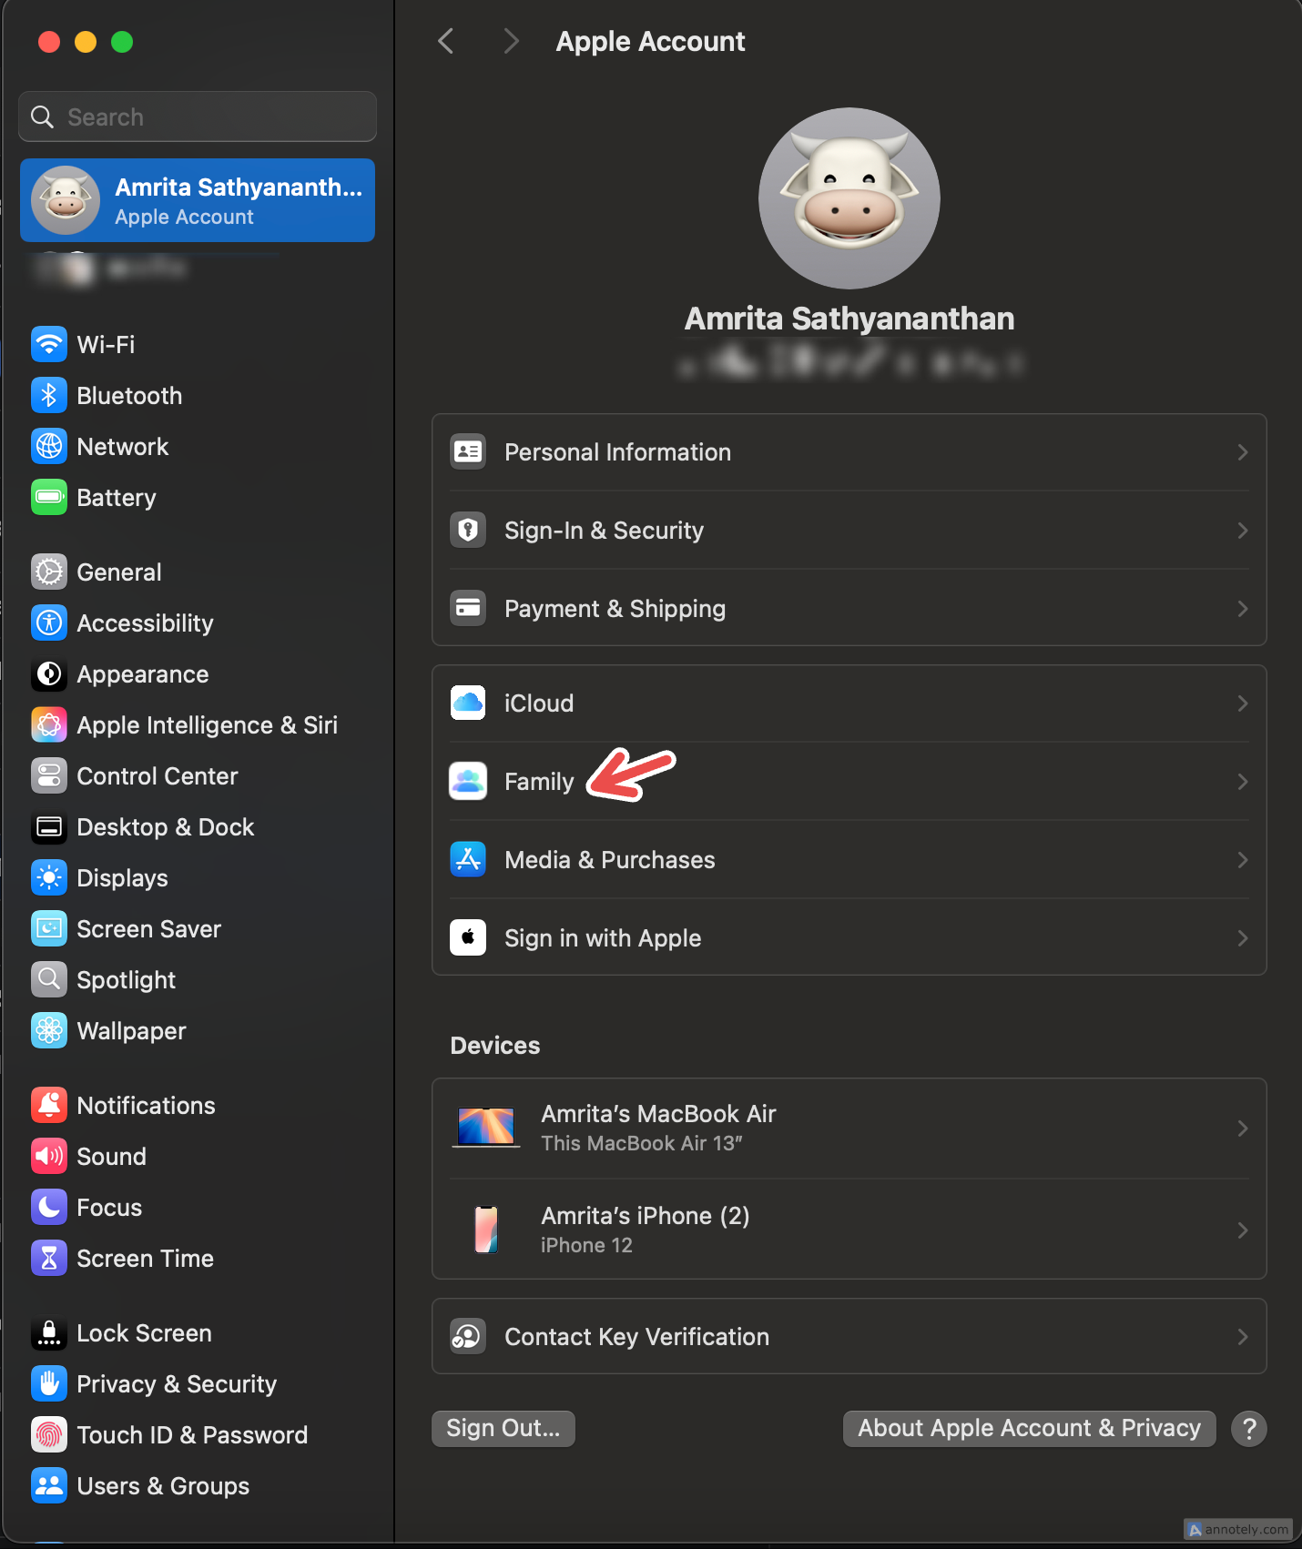Click the Family sharing icon
The image size is (1302, 1549).
pyautogui.click(x=468, y=781)
